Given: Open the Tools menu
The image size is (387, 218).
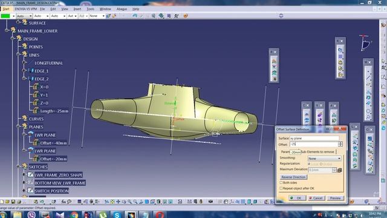Looking at the screenshot, I should point(90,9).
